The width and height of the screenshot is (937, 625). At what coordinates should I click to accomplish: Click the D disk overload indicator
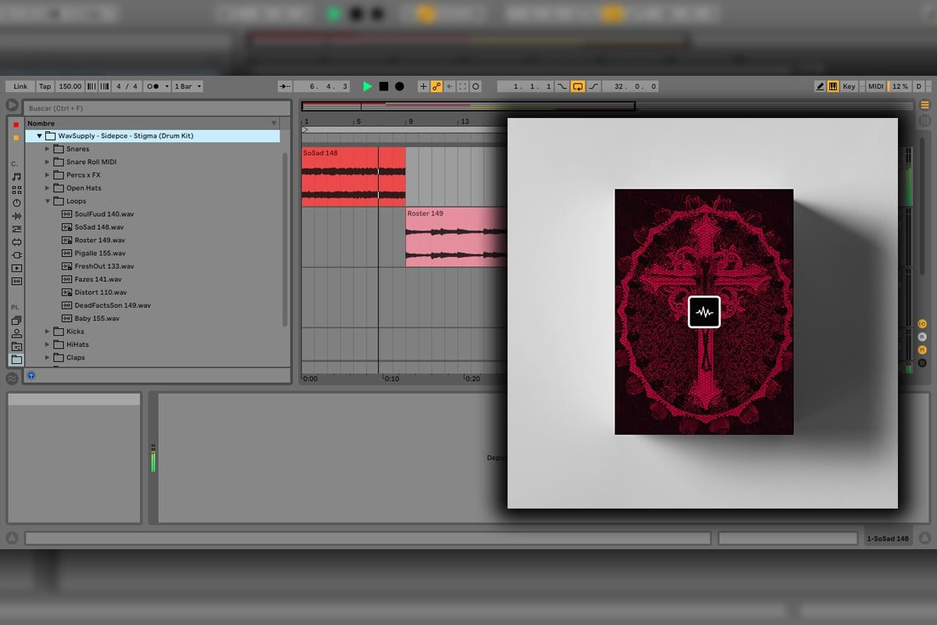pos(918,86)
